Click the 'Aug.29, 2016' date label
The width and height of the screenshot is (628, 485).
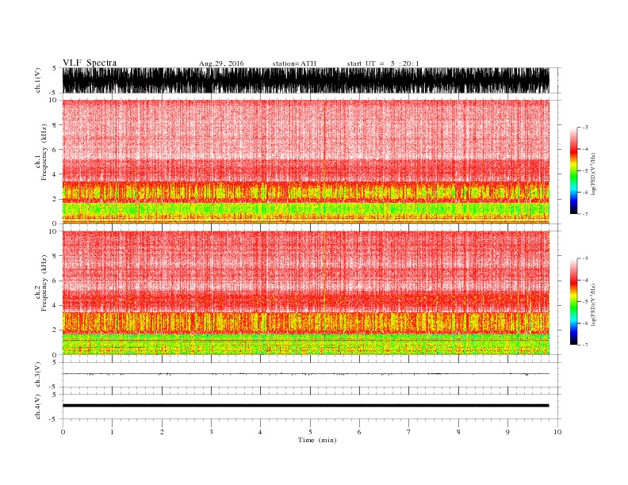(221, 63)
